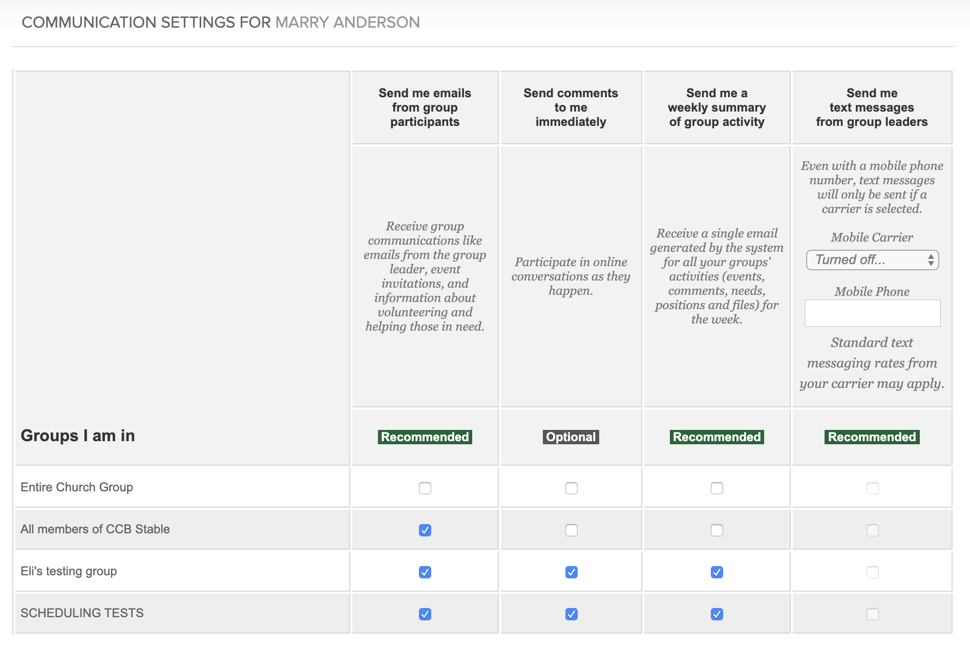Uncheck immediate comments for SCHEDULING TESTS

(571, 614)
